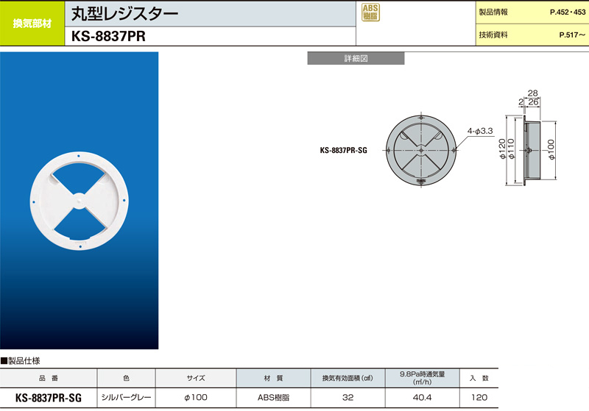The image size is (589, 411).
Task: Click the KS-8837PR model number heading
Action: point(108,36)
